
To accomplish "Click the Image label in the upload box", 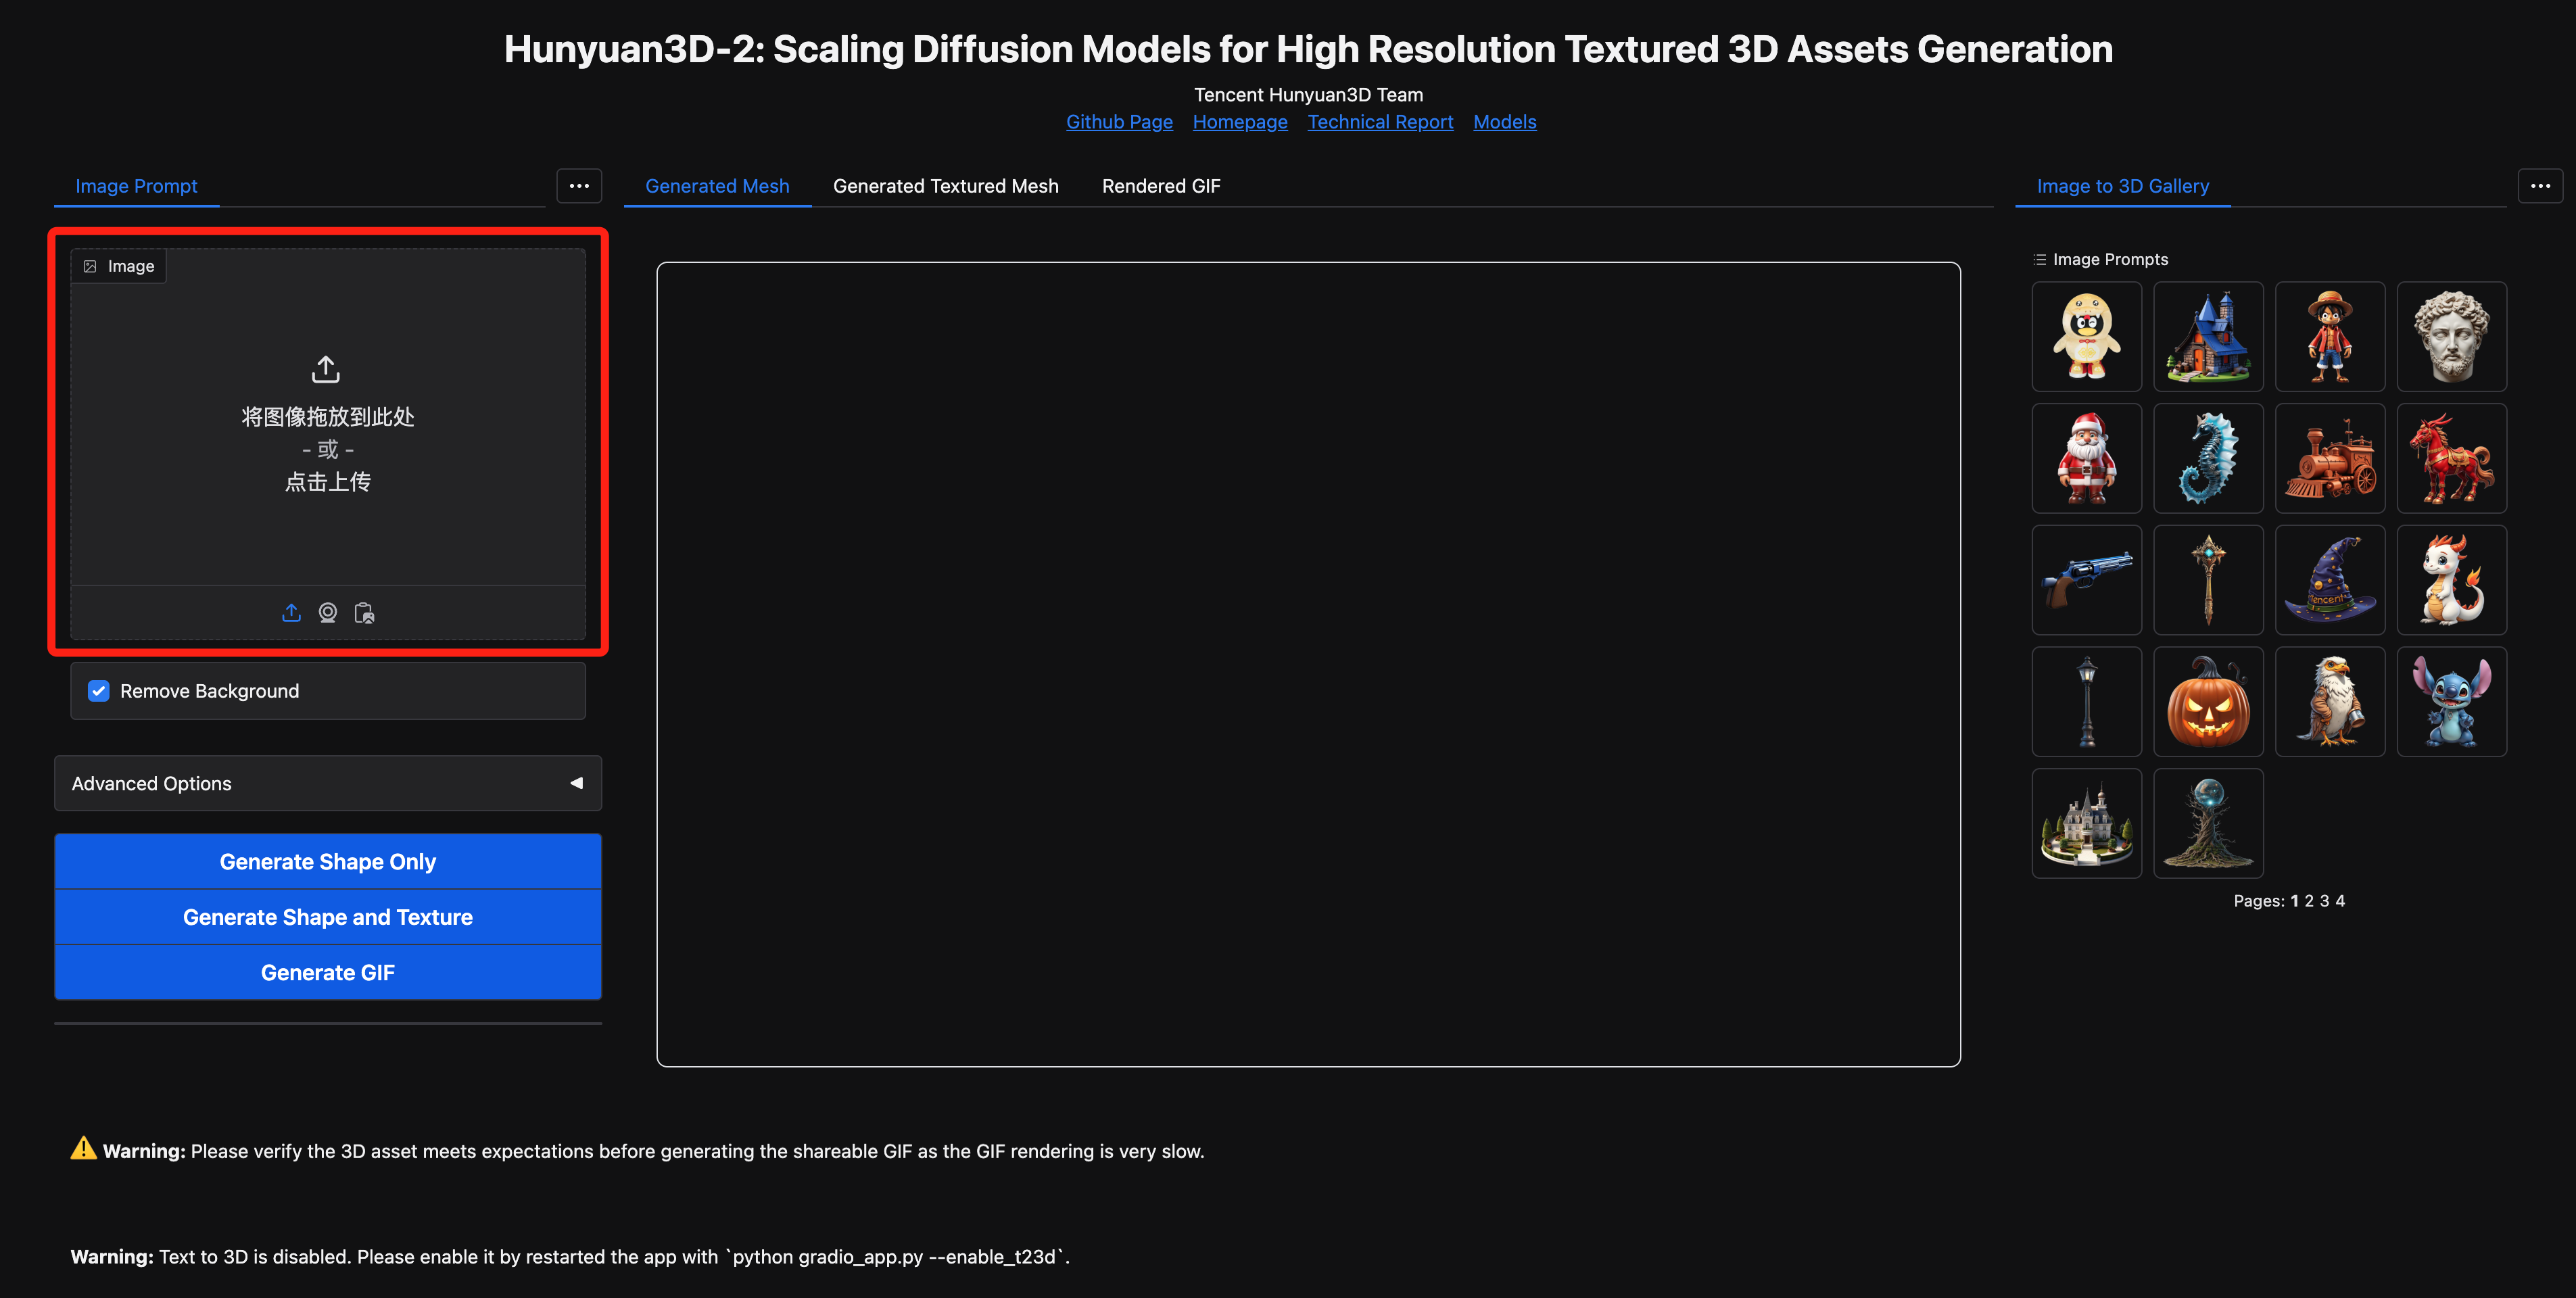I will coord(119,266).
